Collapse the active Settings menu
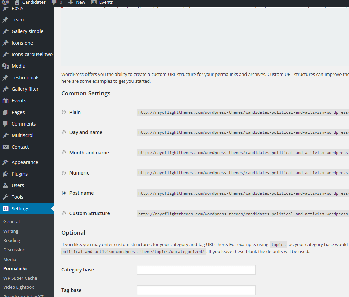Image resolution: width=349 pixels, height=297 pixels. coord(20,209)
